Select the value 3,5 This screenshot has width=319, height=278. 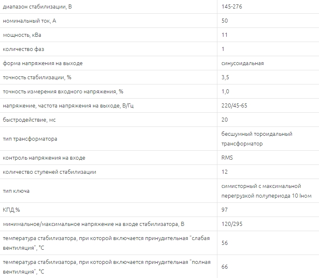click(225, 77)
